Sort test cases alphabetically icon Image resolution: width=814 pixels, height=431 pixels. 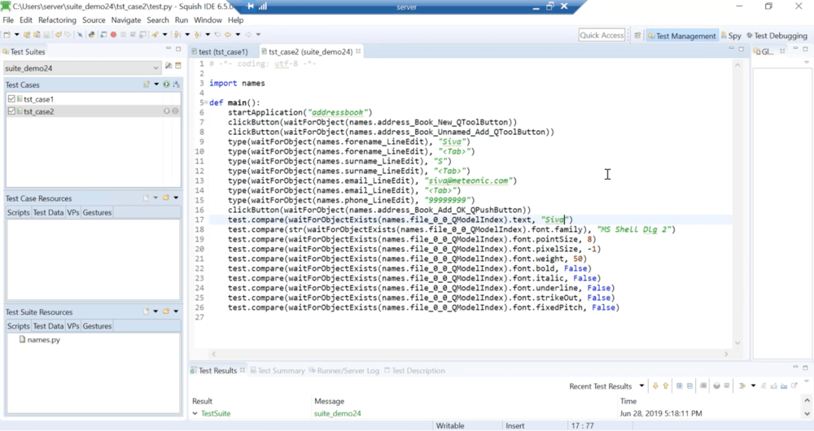(x=177, y=84)
